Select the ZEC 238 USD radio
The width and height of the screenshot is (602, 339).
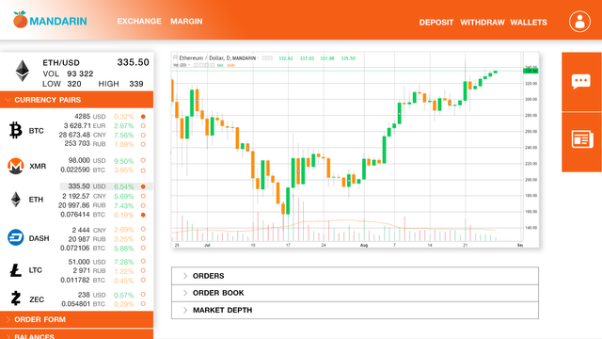coord(143,295)
